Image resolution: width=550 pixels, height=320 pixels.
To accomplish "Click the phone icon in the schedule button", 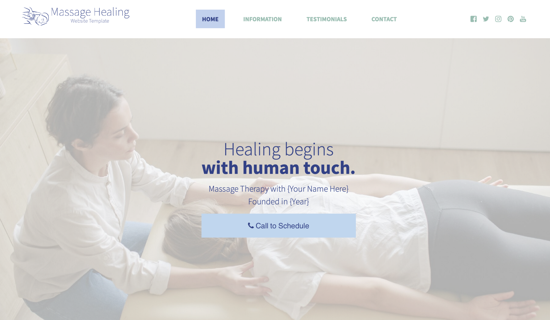I will (251, 225).
